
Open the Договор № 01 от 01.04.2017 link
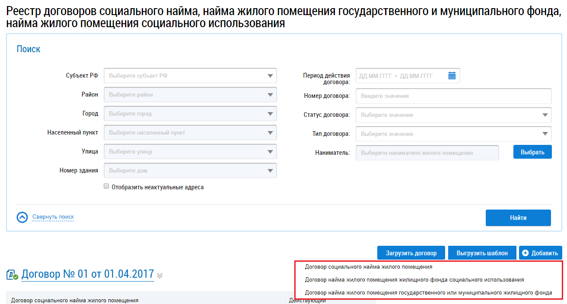[88, 274]
